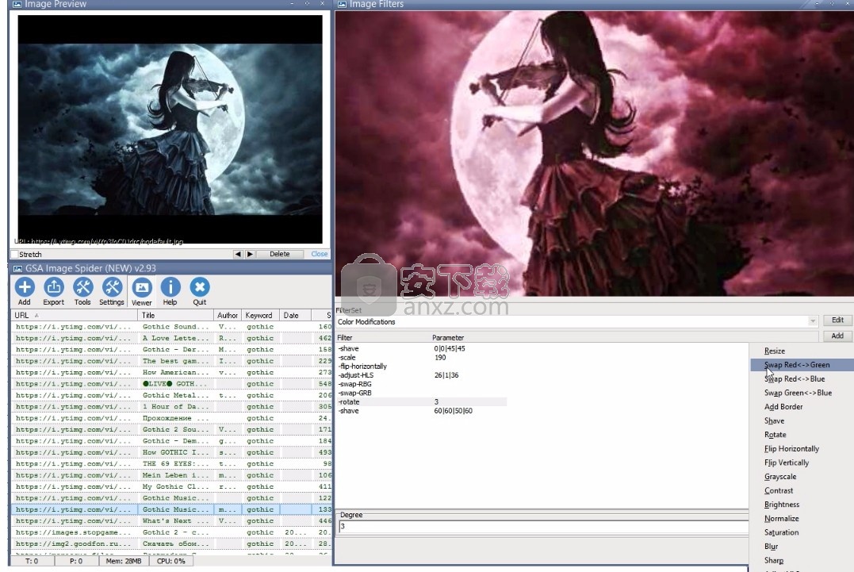Select Rotate from the filter menu
The height and width of the screenshot is (572, 854).
point(775,435)
